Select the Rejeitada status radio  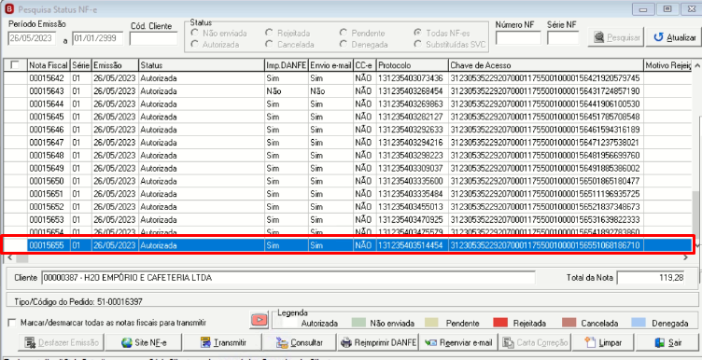[269, 33]
